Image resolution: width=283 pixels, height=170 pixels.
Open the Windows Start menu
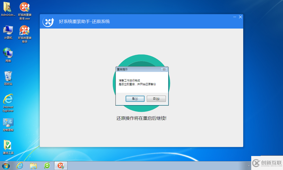6,166
